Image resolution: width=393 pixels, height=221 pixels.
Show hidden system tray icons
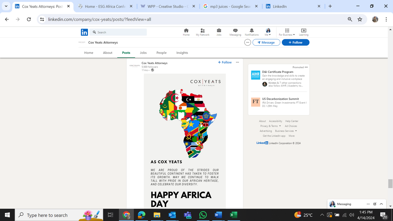(x=322, y=215)
